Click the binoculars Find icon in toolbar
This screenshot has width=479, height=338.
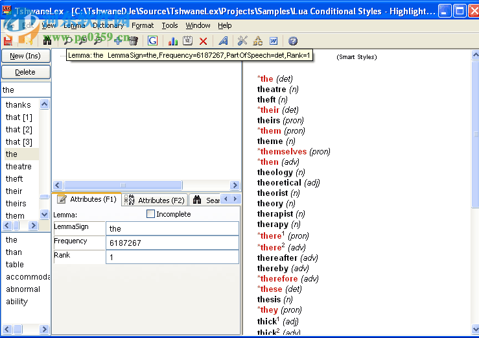(x=47, y=40)
